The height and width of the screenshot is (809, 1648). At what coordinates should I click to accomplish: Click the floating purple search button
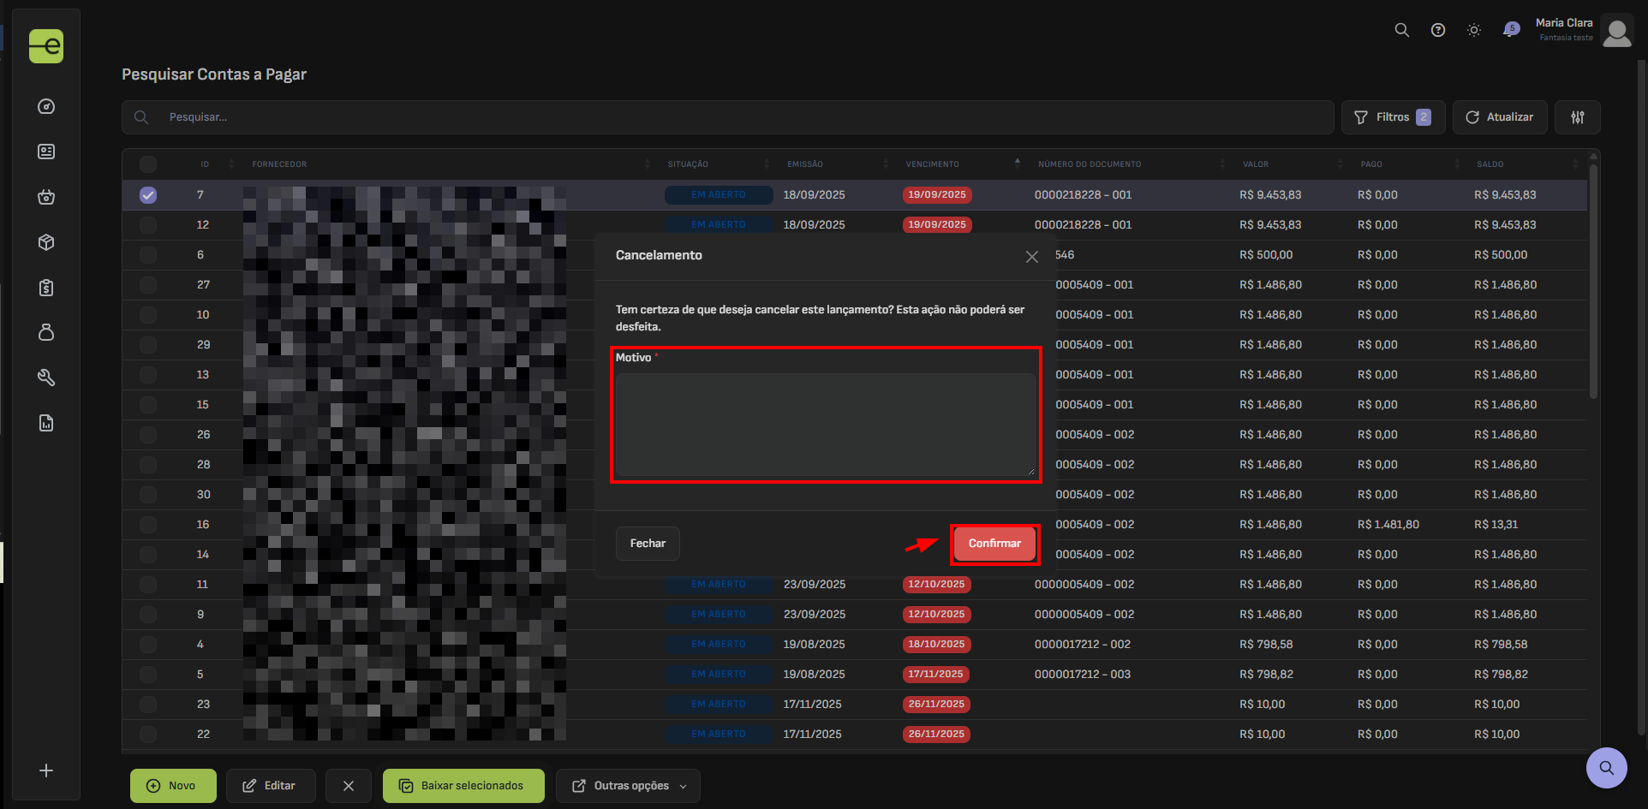(1607, 768)
